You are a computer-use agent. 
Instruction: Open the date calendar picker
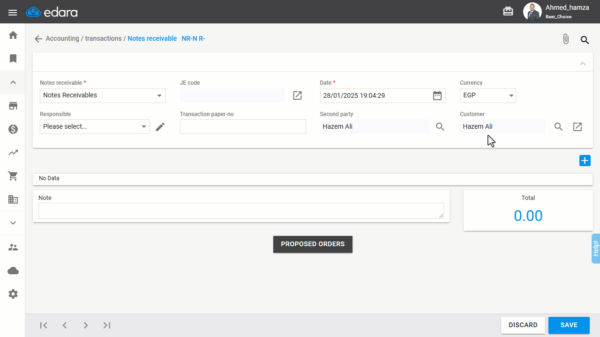point(437,95)
